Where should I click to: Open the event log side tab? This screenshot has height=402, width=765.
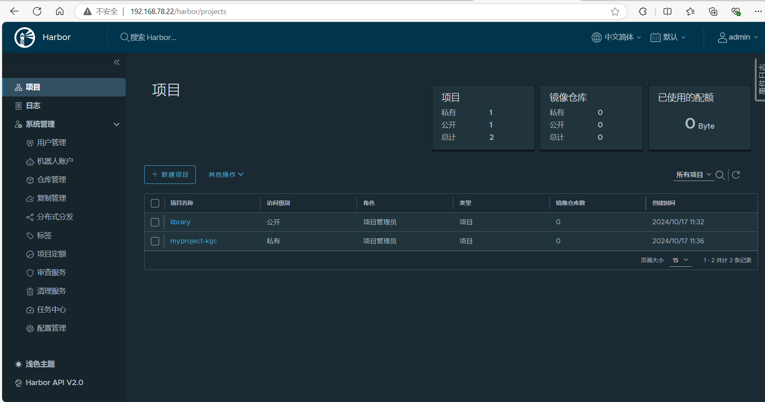(x=760, y=79)
